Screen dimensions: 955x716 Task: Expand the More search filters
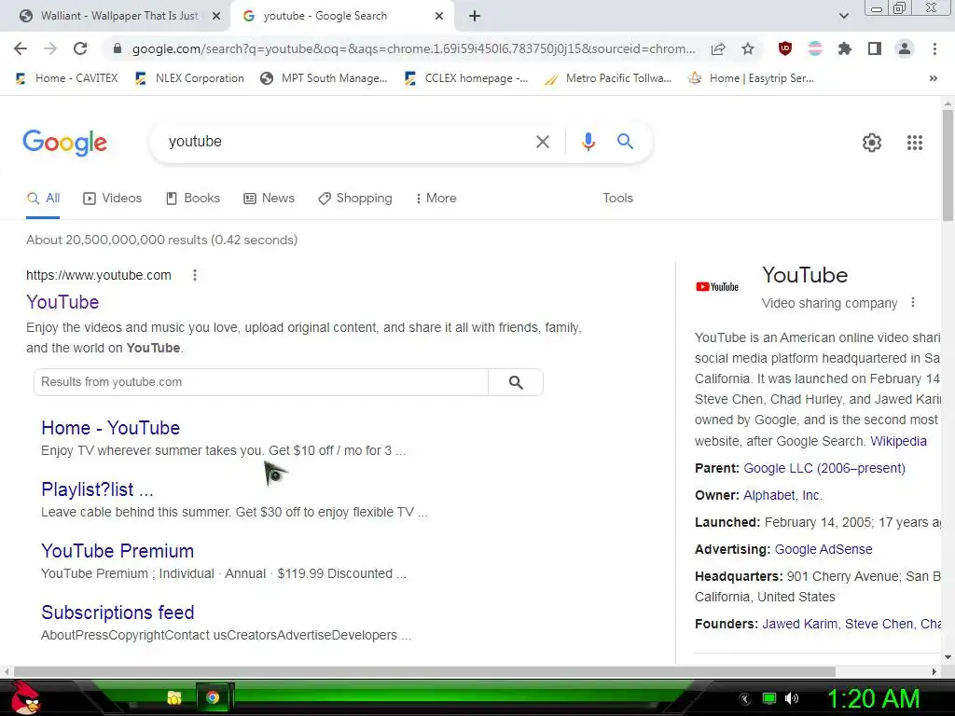[436, 198]
